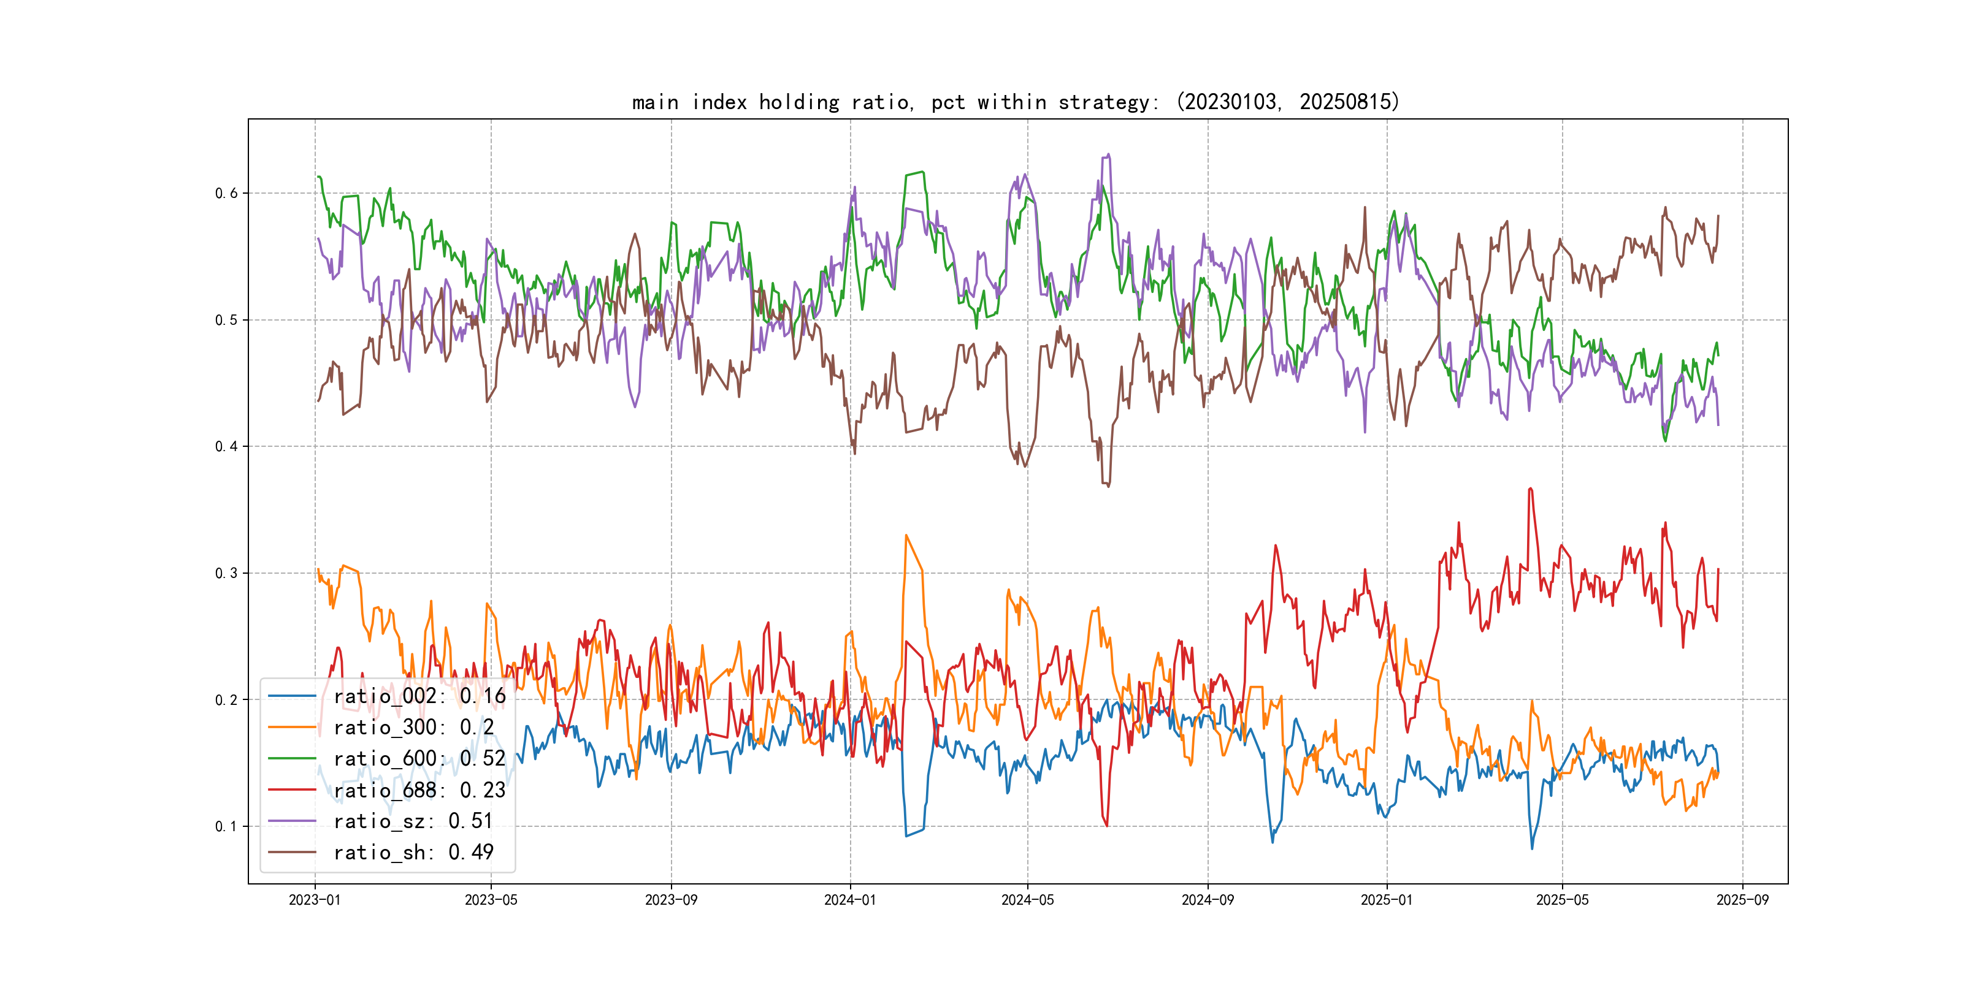Select the 'ratio_688: 0.23' legend label

(419, 790)
